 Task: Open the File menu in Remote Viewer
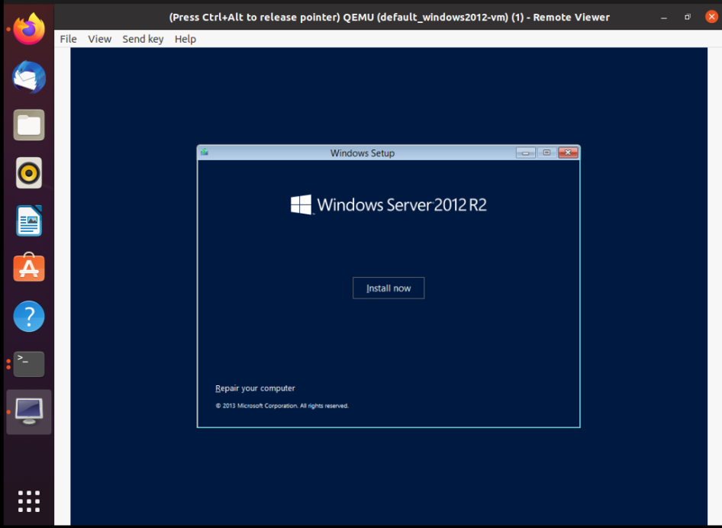68,39
